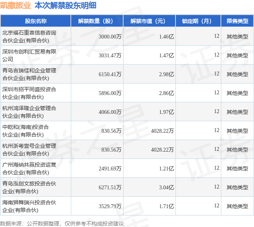254x227 pixels.
Task: Click the 数据来源 disclaimer footer text
Action: (62, 224)
